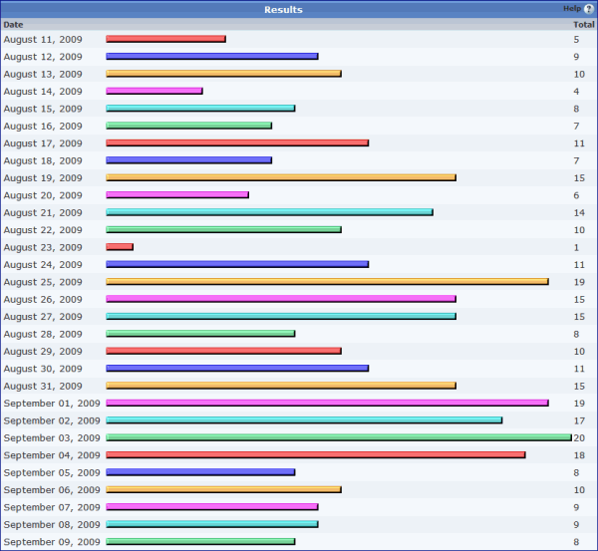Image resolution: width=598 pixels, height=551 pixels.
Task: Select the August 15, 2009 date label
Action: click(43, 109)
